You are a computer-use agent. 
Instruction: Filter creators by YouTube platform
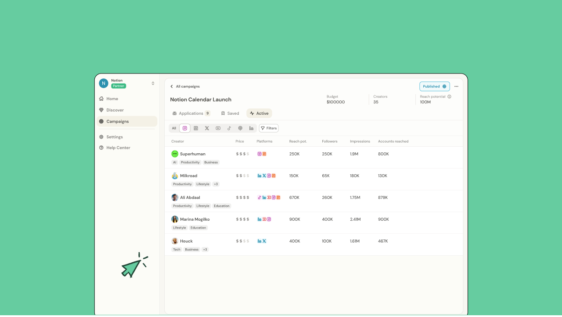[x=218, y=128]
